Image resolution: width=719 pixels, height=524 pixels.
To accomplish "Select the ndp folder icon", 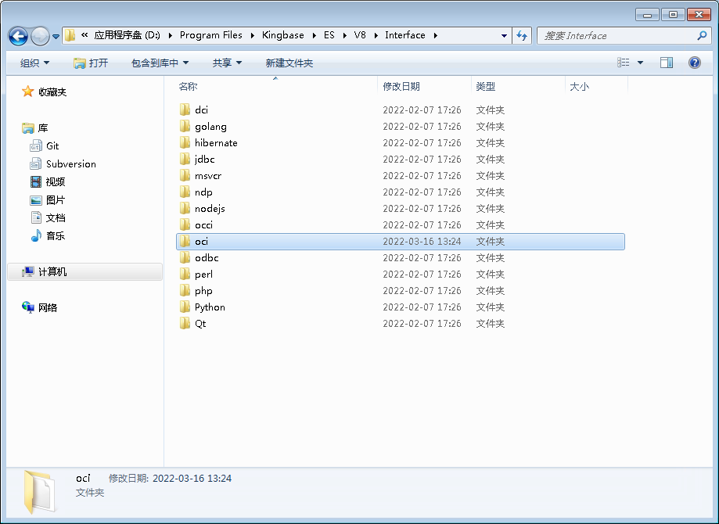I will pos(185,192).
